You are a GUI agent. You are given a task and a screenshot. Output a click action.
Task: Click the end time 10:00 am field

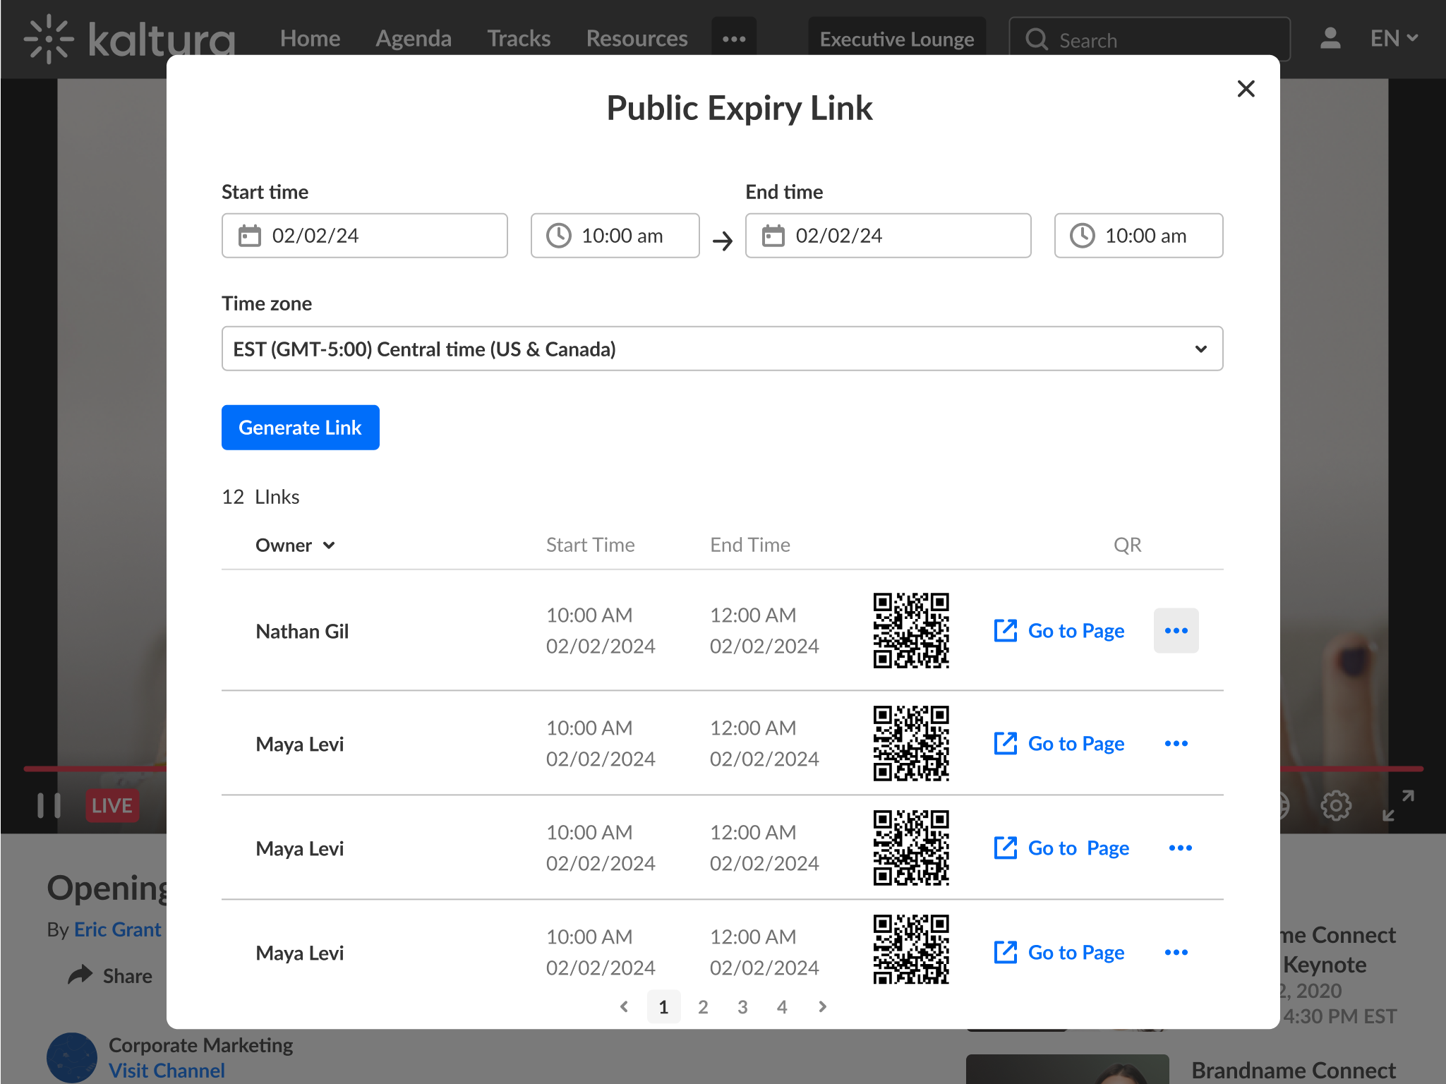(1138, 236)
